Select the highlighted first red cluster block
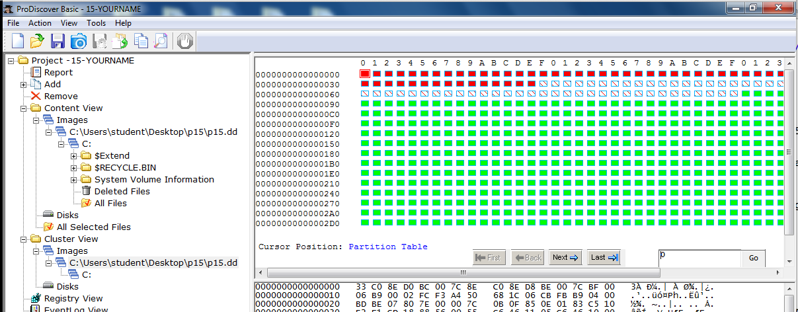This screenshot has width=798, height=312. click(365, 74)
